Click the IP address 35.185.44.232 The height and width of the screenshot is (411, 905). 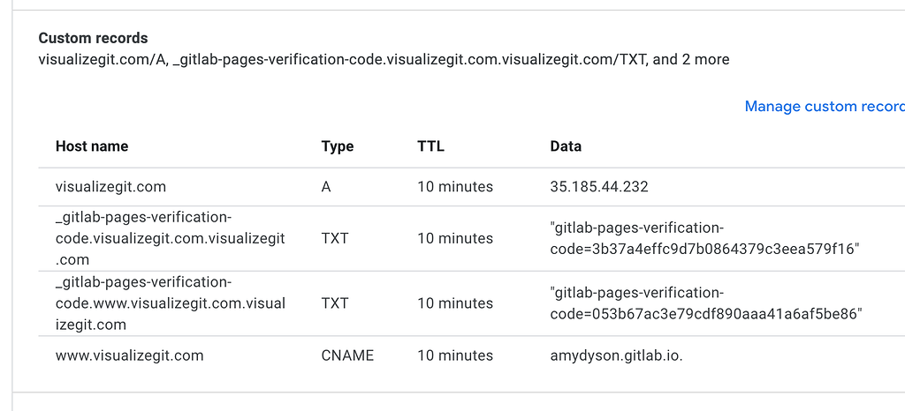tap(599, 187)
